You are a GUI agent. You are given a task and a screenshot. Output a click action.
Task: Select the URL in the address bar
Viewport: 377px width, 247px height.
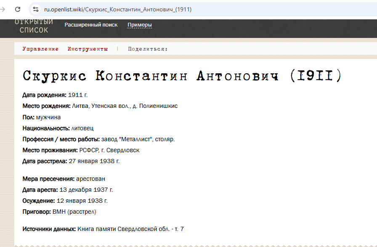click(118, 9)
